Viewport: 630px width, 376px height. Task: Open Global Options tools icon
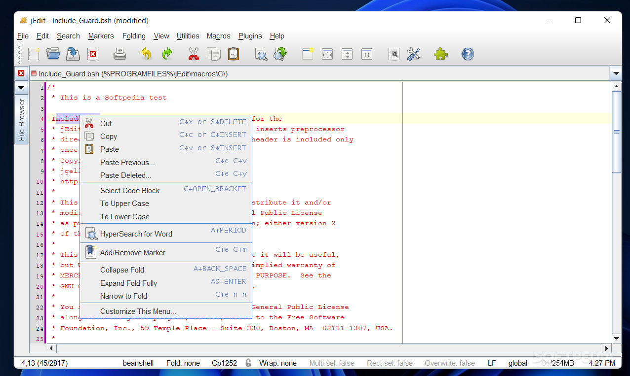(x=413, y=54)
